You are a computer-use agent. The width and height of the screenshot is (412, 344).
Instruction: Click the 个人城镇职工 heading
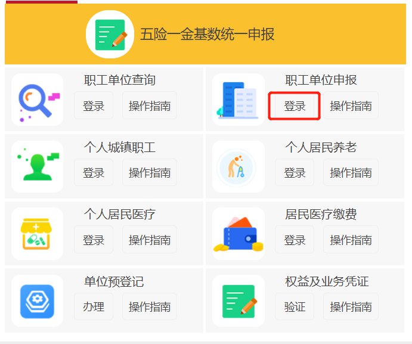pos(120,147)
